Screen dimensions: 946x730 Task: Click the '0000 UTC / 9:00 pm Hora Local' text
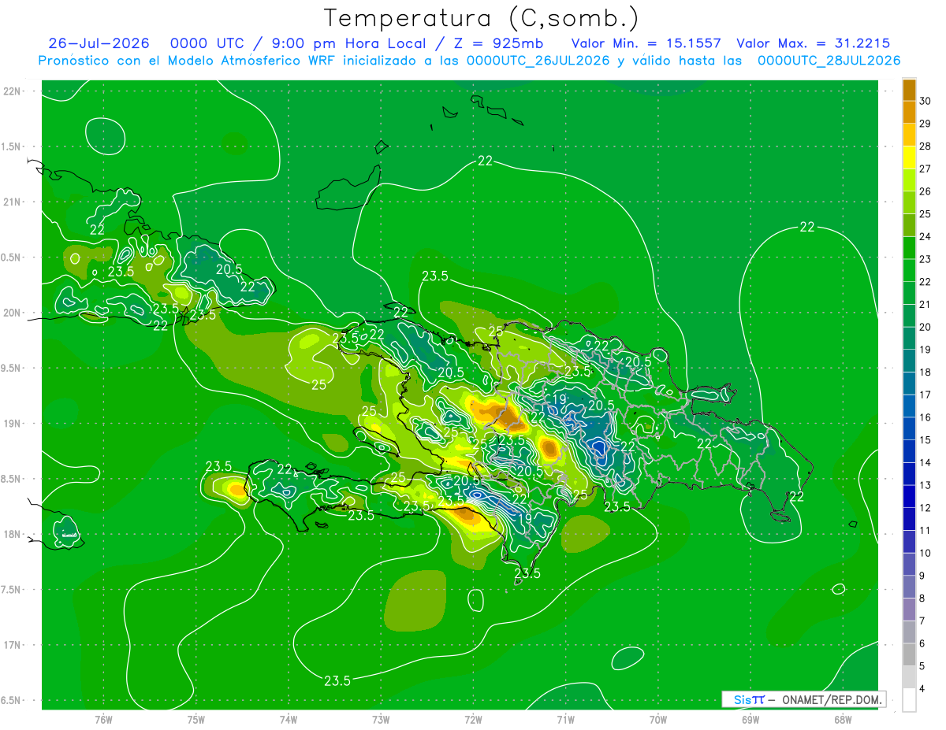[x=300, y=43]
